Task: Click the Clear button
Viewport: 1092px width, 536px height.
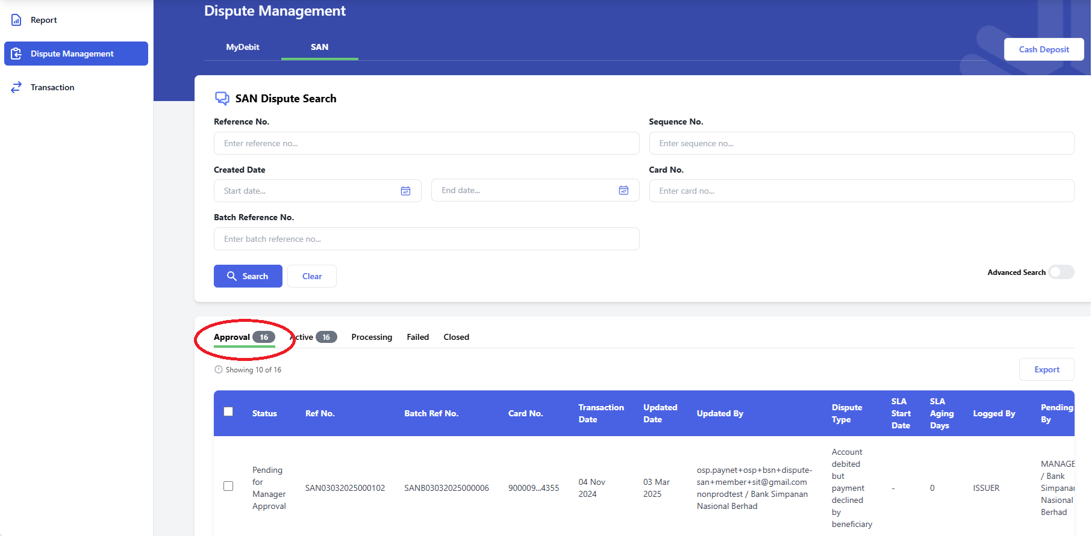Action: coord(312,276)
